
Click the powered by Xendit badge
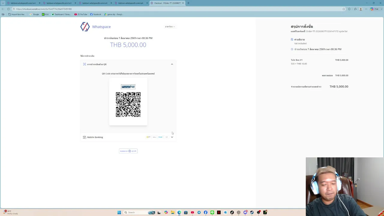[128, 151]
